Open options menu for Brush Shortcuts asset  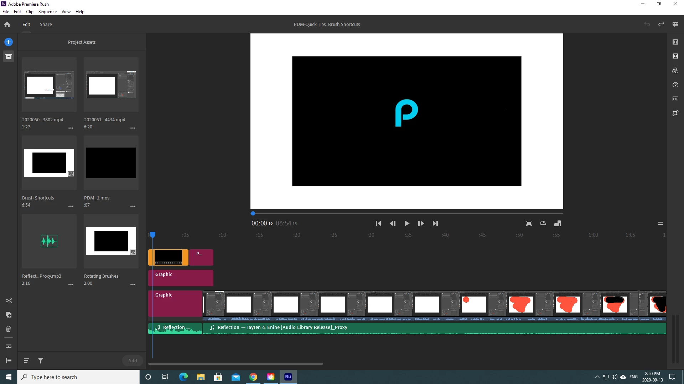point(71,206)
